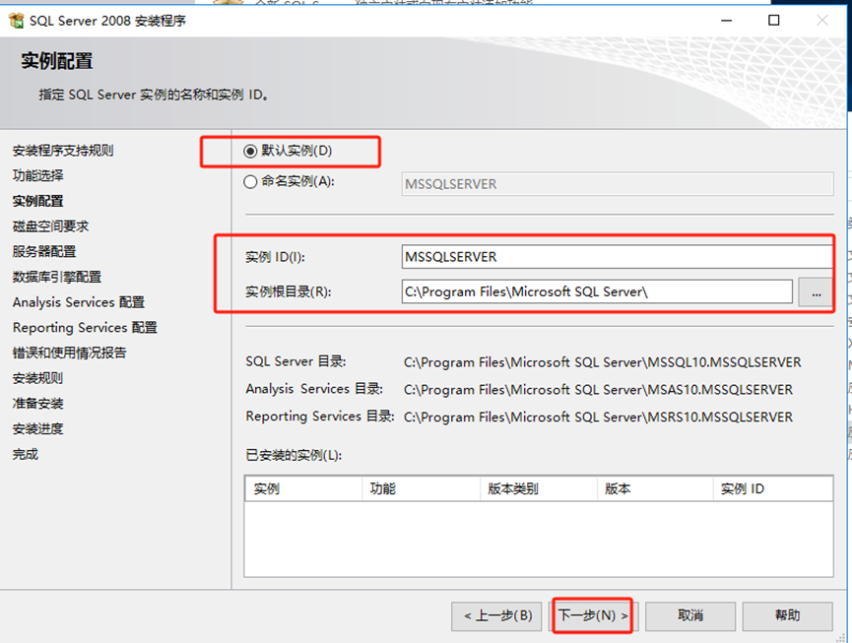Proceed with 下一步(N) button
The image size is (852, 643).
pyautogui.click(x=593, y=615)
